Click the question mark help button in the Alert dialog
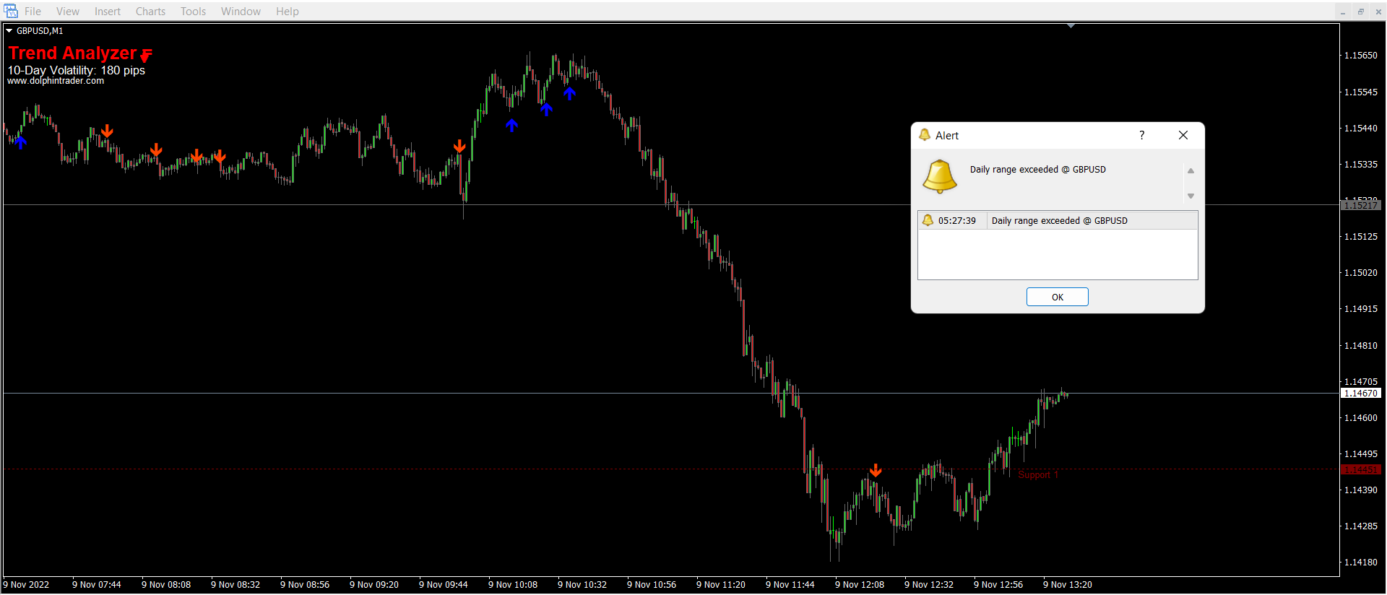 pyautogui.click(x=1141, y=135)
